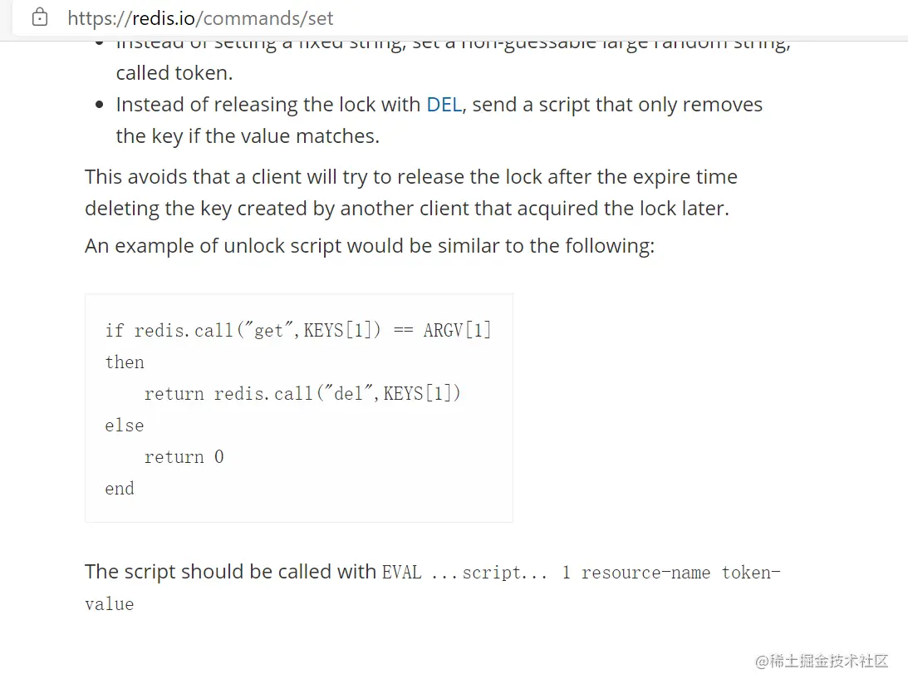The image size is (908, 689).
Task: Click the lock icon in the address bar
Action: tap(39, 17)
